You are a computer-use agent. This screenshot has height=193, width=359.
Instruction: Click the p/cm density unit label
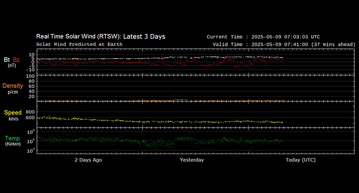pyautogui.click(x=12, y=92)
